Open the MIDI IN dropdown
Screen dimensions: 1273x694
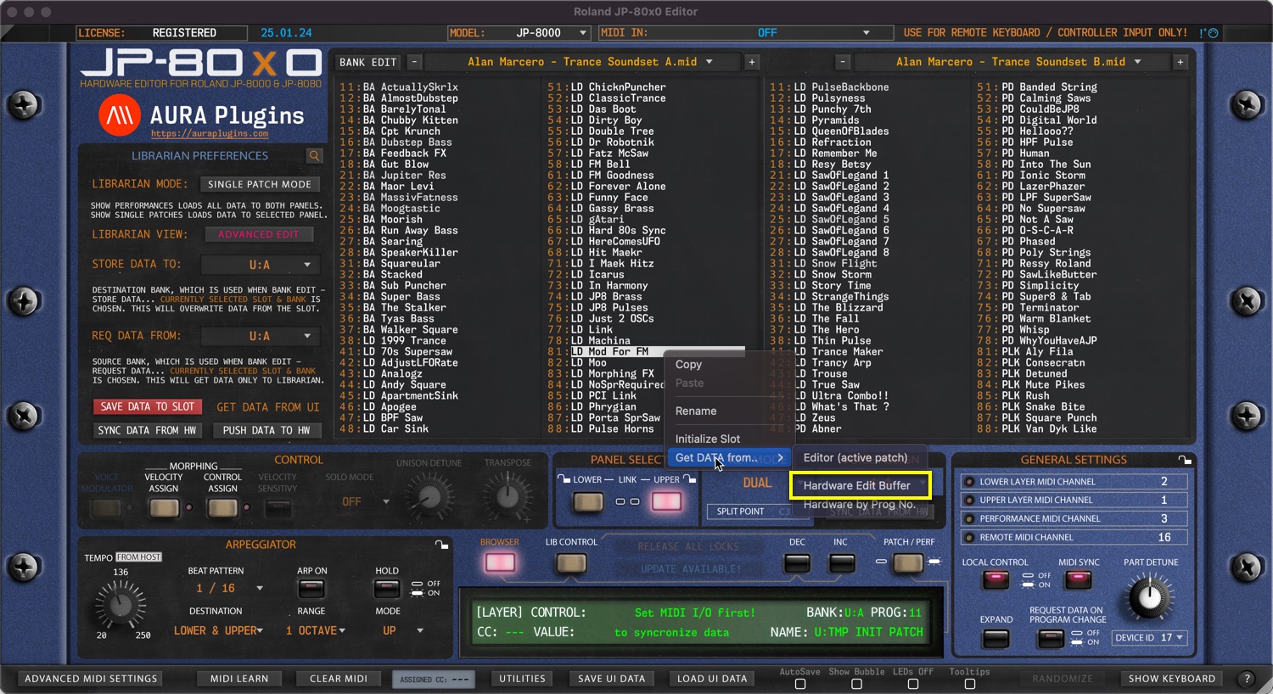pyautogui.click(x=866, y=33)
